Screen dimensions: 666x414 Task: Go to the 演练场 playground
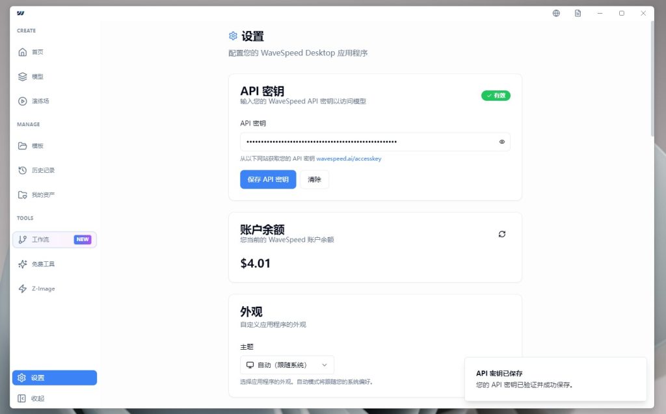[x=55, y=101]
